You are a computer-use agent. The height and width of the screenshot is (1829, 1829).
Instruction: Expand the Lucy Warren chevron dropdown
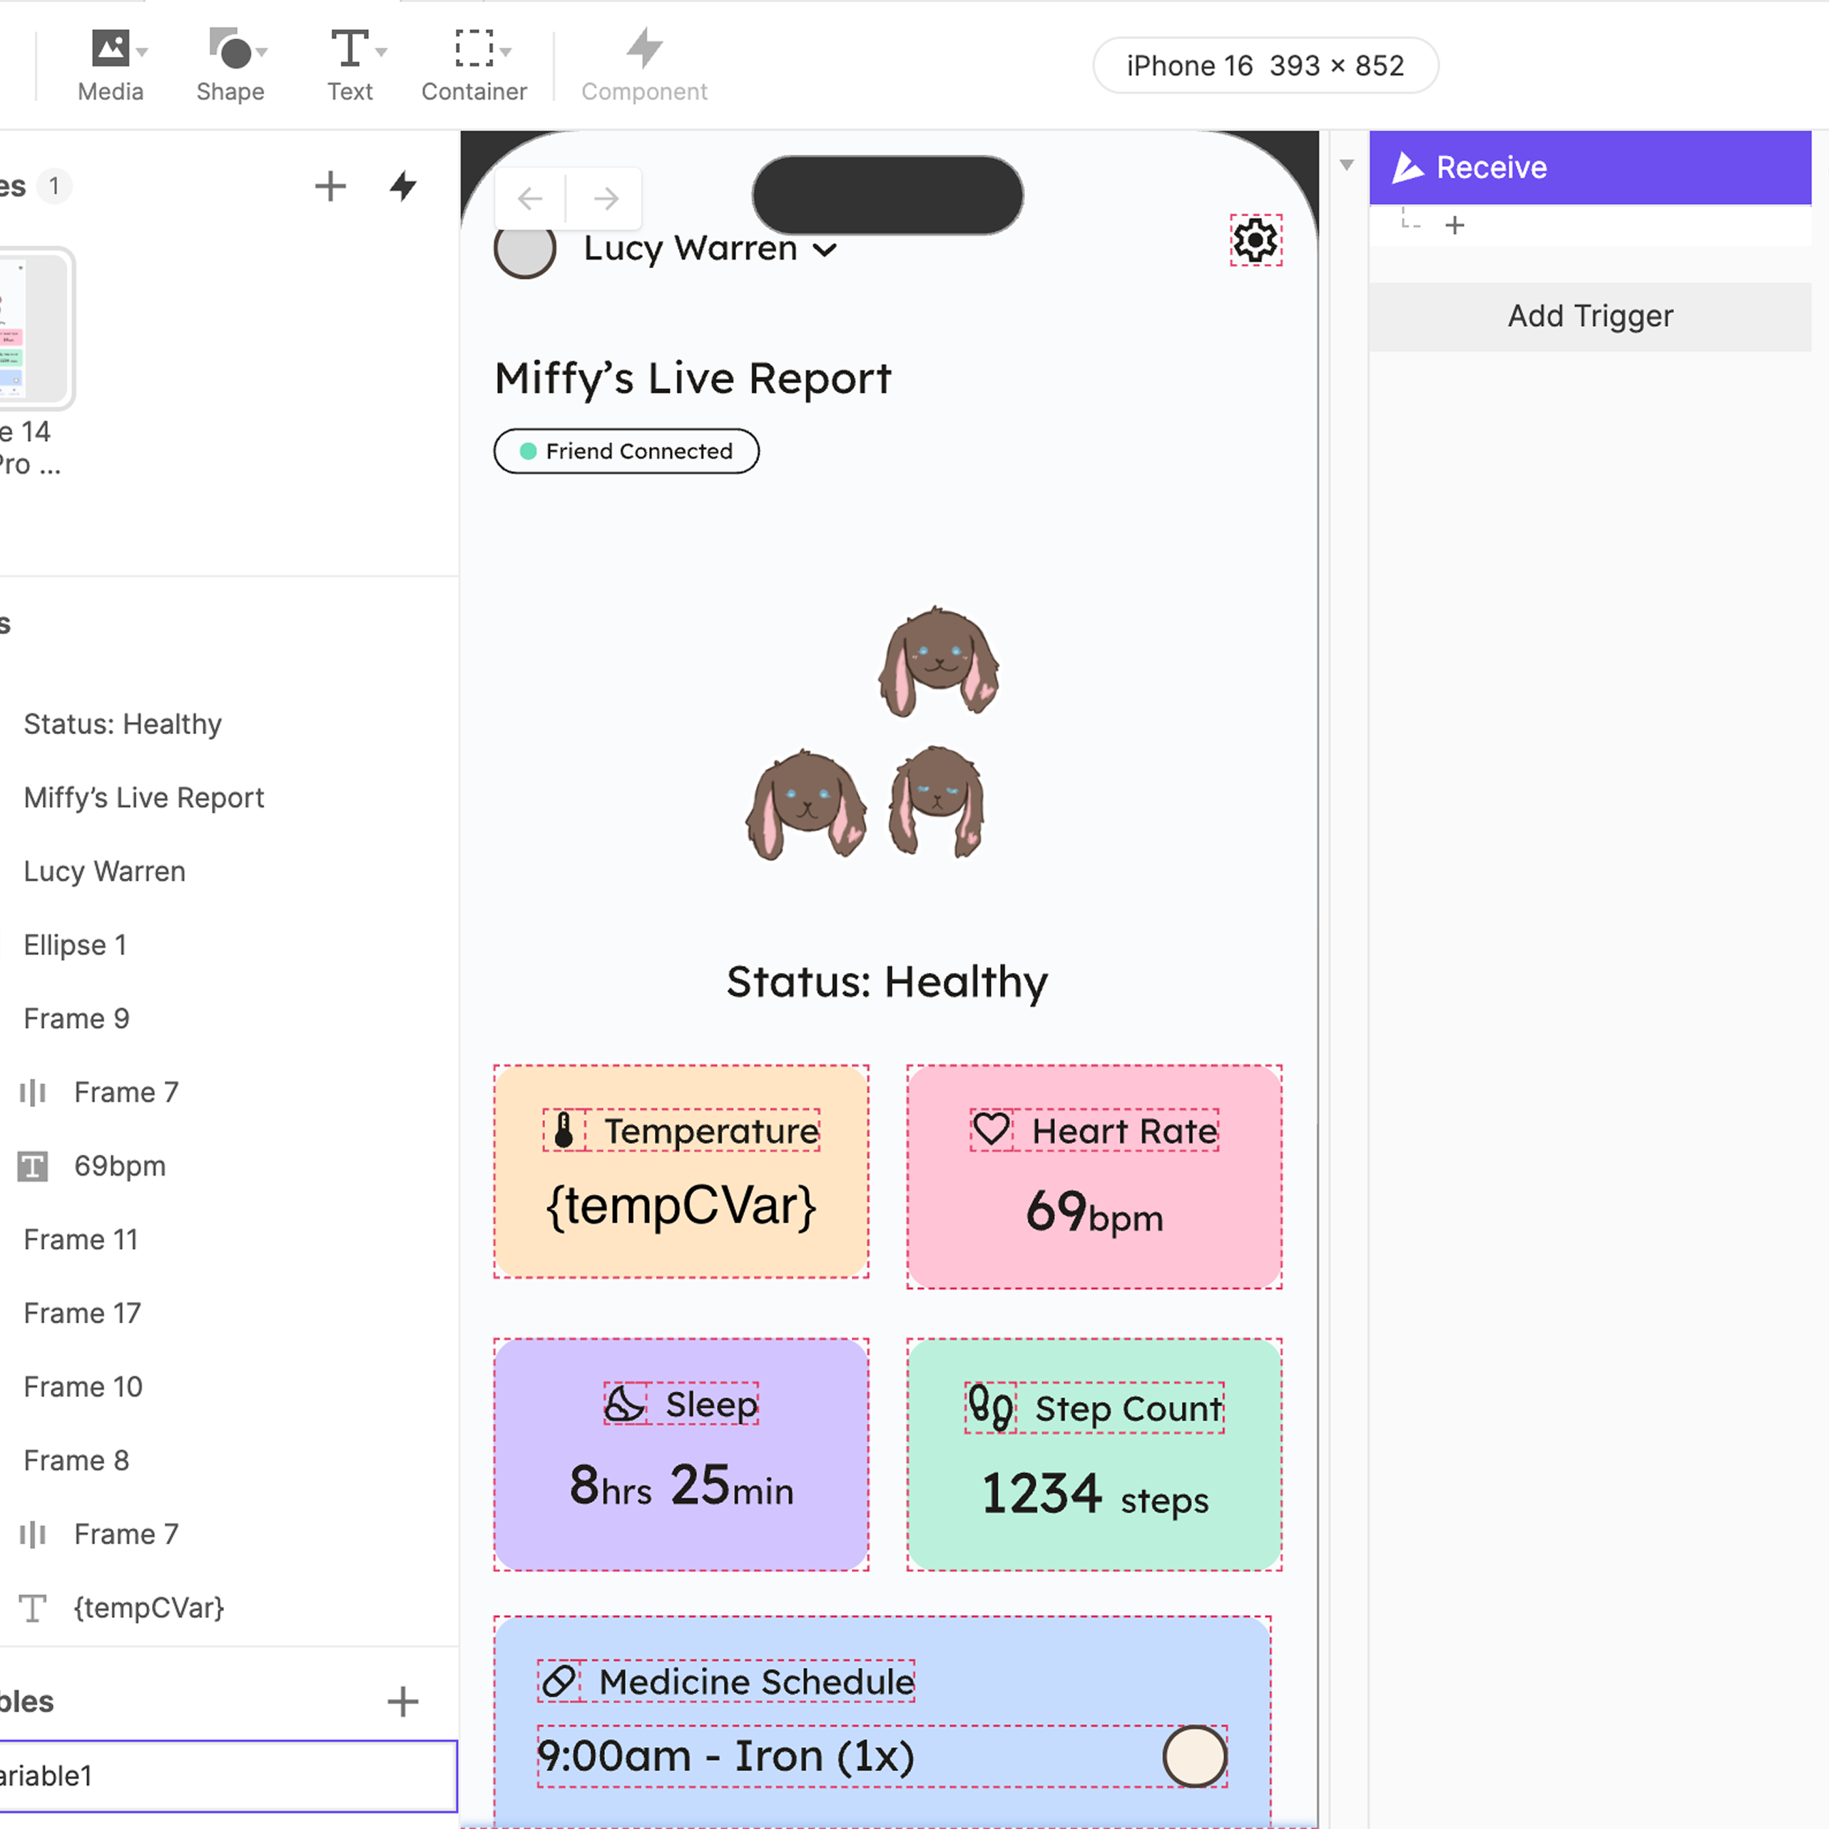(825, 250)
